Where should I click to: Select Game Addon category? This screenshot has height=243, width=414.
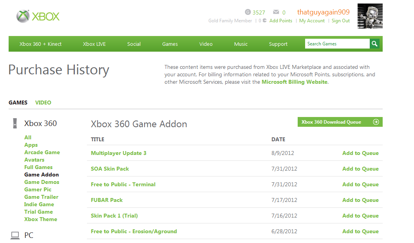pyautogui.click(x=42, y=175)
